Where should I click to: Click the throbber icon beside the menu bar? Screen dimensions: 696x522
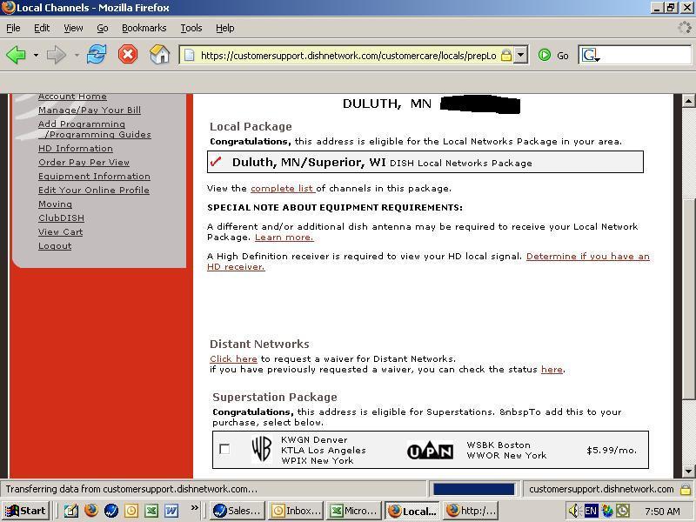685,28
